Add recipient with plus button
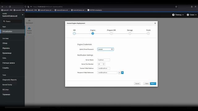Image resolution: width=198 pixels, height=111 pixels. tap(123, 73)
